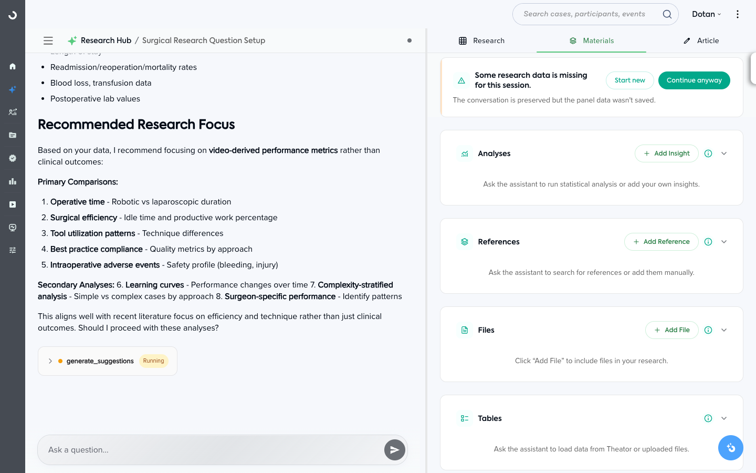The height and width of the screenshot is (473, 756).
Task: Open the three-dot more options menu
Action: (x=738, y=14)
